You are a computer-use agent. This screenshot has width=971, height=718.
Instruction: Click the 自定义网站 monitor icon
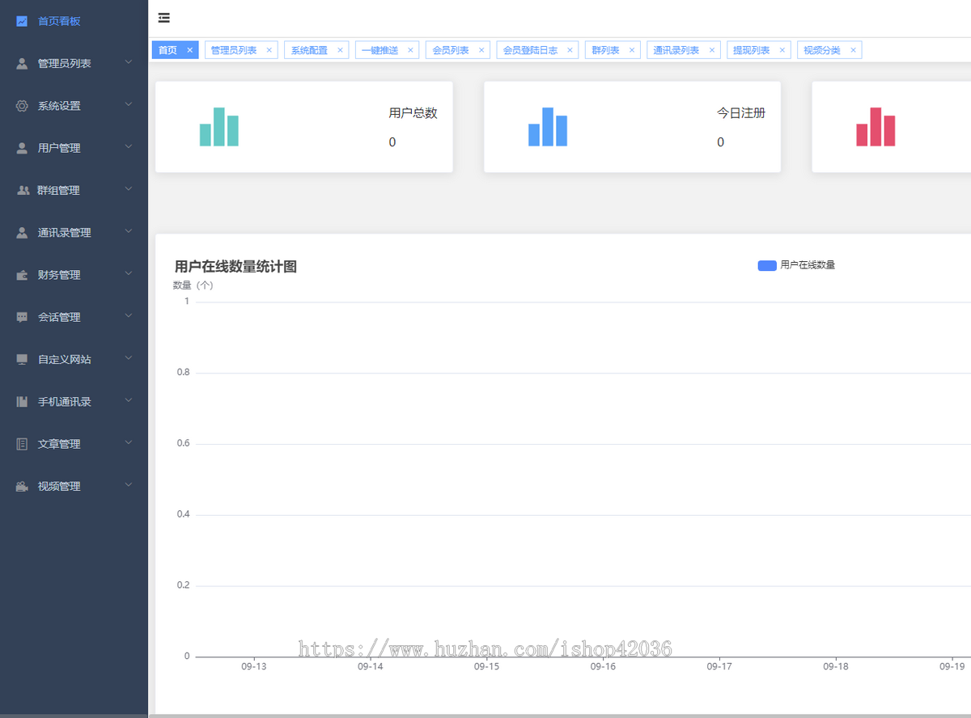tap(22, 359)
